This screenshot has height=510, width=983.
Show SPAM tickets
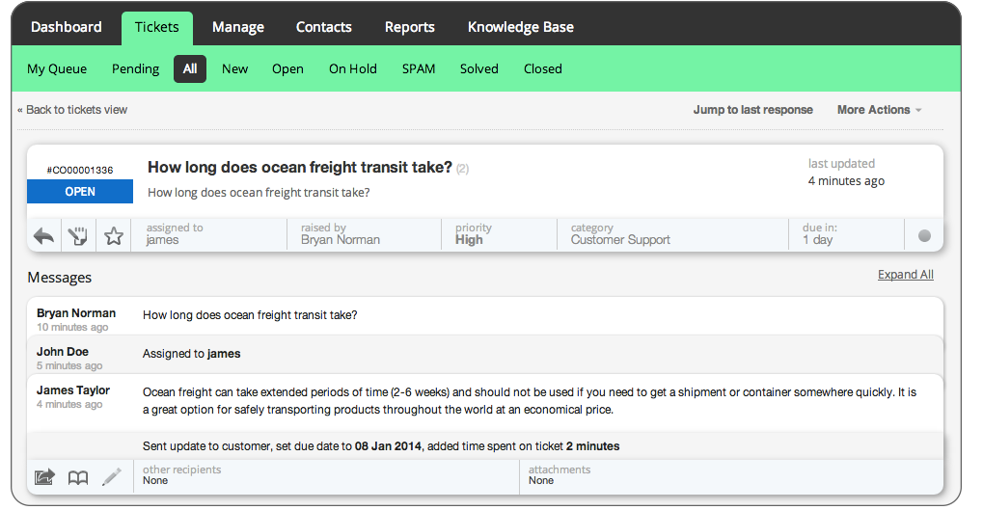tap(419, 68)
